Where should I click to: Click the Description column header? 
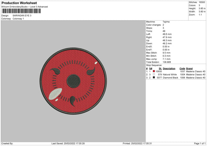[x=169, y=69]
